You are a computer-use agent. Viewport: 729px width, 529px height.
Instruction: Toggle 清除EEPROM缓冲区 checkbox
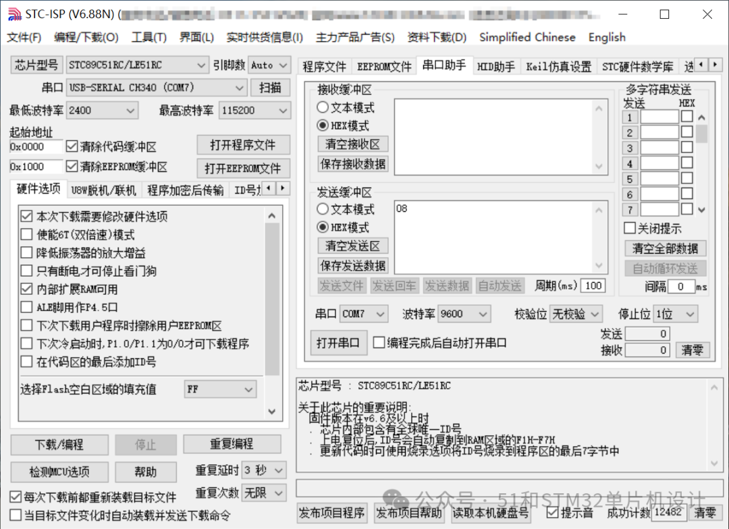point(72,167)
